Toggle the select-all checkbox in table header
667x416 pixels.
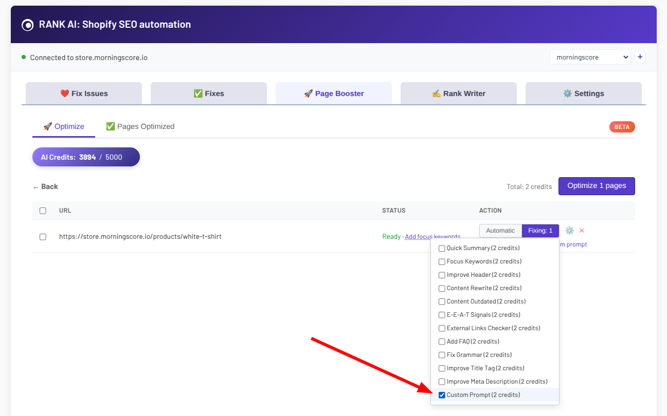(x=43, y=211)
